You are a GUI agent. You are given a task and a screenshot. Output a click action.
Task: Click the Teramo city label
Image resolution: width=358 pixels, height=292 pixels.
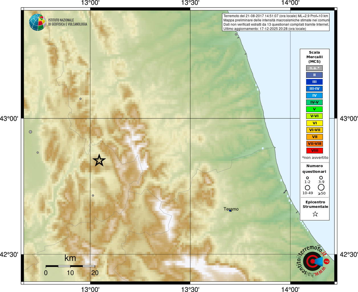(x=231, y=209)
